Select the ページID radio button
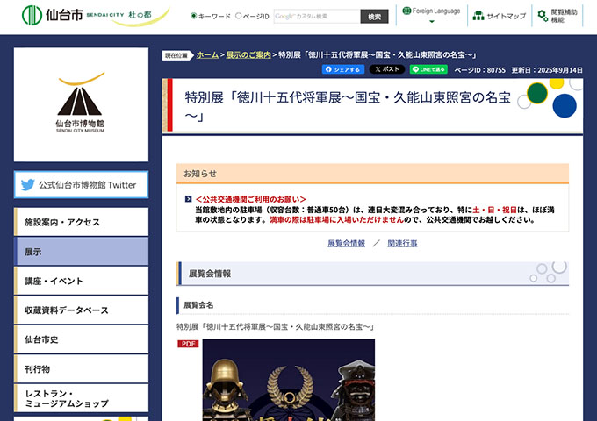Image resolution: width=597 pixels, height=421 pixels. tap(238, 16)
